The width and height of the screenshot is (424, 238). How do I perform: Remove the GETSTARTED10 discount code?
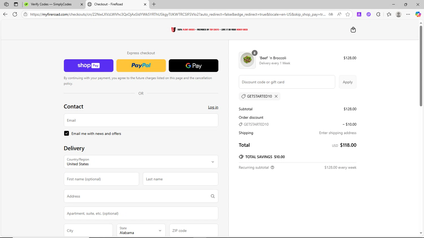click(x=276, y=96)
